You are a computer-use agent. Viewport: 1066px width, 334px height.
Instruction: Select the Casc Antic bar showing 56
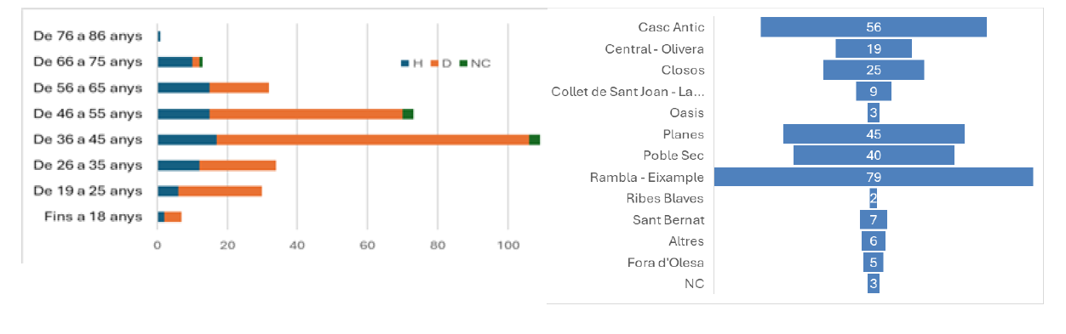(x=874, y=27)
